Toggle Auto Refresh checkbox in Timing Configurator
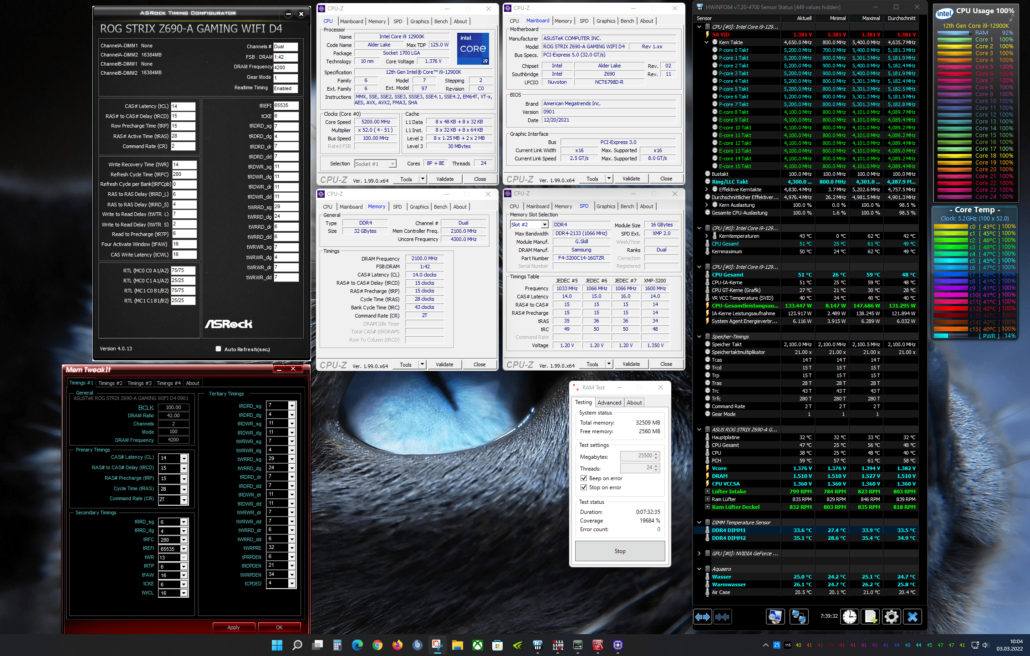The image size is (1030, 656). [219, 349]
